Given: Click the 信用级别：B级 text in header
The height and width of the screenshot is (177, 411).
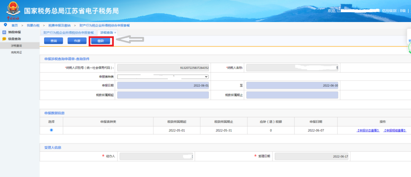Looking at the screenshot, I should [394, 11].
